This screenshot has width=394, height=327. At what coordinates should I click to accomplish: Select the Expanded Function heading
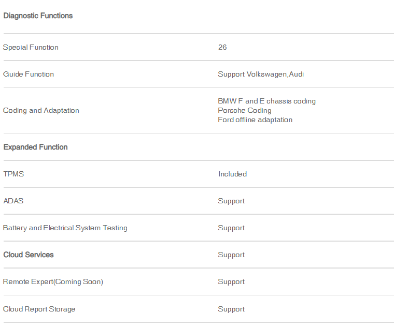[x=35, y=147]
